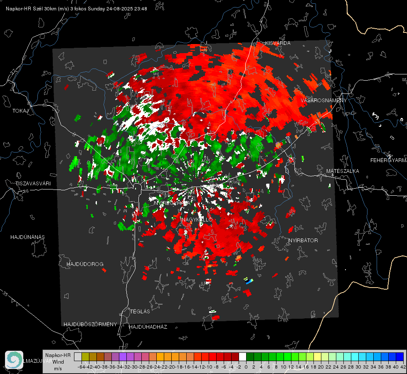407x374 pixels.
Task: Click the TÉGLÁS town label
Action: pos(140,312)
